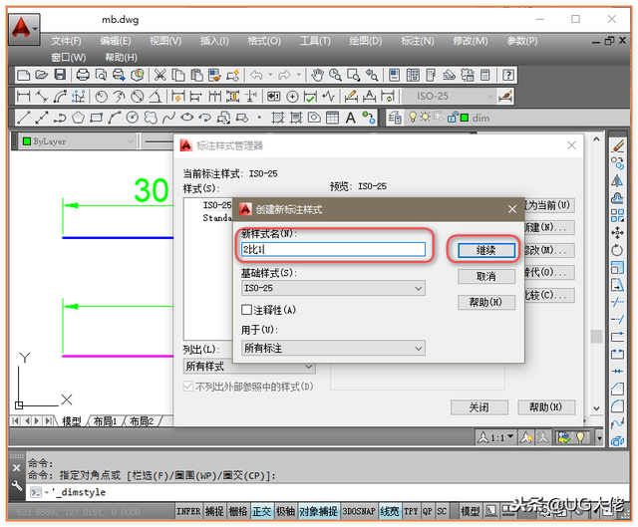Toggle 3DOSNAP in status bar
Image resolution: width=638 pixels, height=527 pixels.
[x=358, y=511]
